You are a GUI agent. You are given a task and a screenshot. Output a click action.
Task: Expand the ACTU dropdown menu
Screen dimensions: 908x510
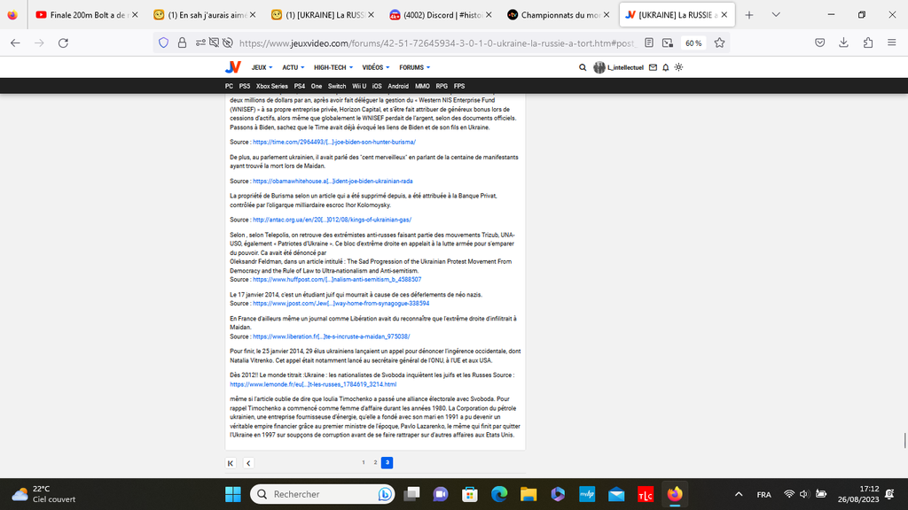(293, 67)
